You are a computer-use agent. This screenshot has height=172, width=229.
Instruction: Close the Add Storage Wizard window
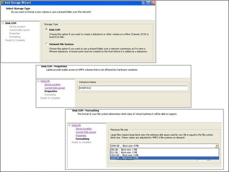(x=154, y=3)
